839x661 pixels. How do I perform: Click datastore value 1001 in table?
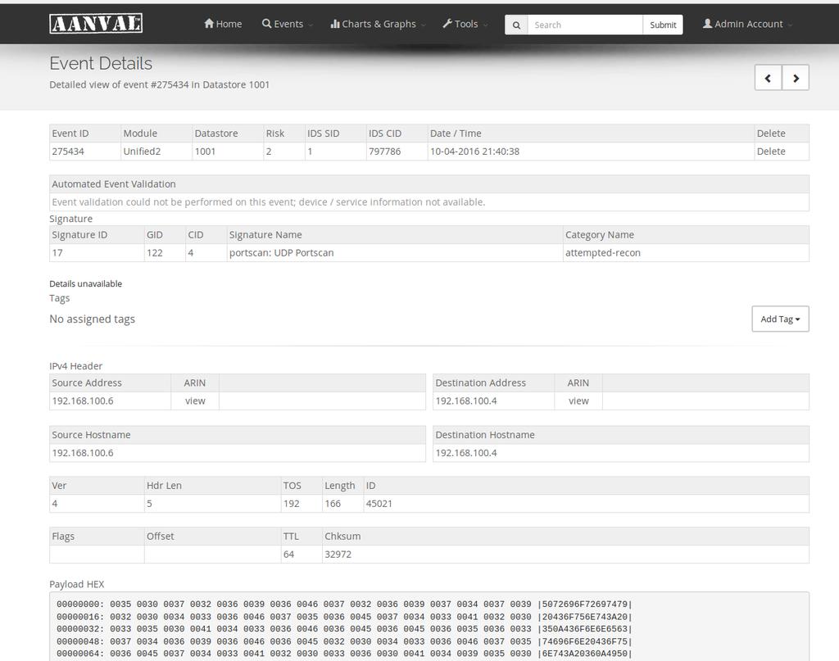click(205, 152)
